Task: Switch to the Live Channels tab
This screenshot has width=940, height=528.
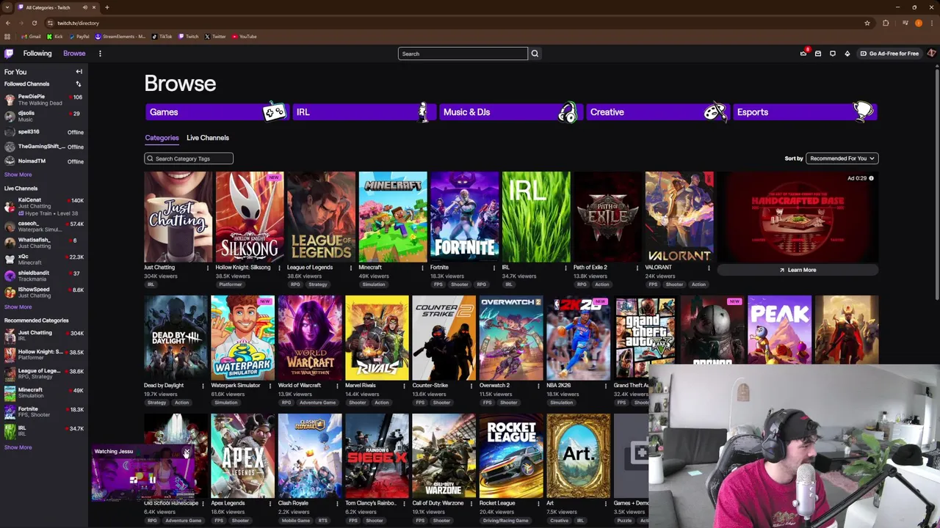Action: (x=208, y=138)
